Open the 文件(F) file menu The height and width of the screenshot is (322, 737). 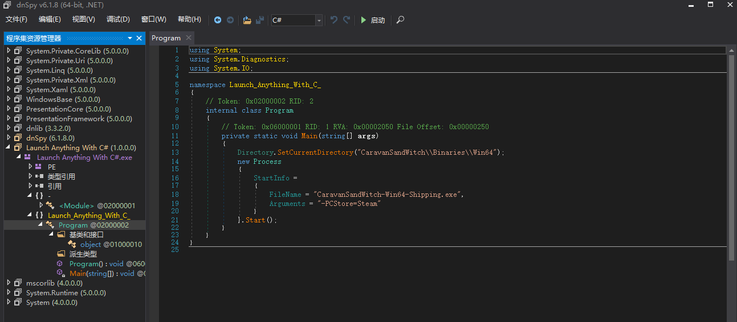[17, 19]
